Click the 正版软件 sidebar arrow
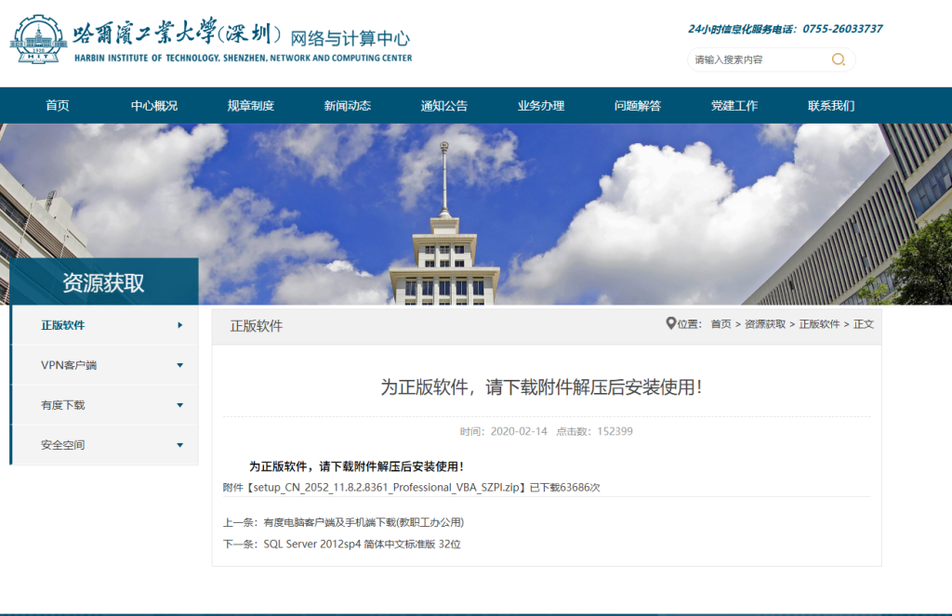952x616 pixels. pyautogui.click(x=179, y=325)
